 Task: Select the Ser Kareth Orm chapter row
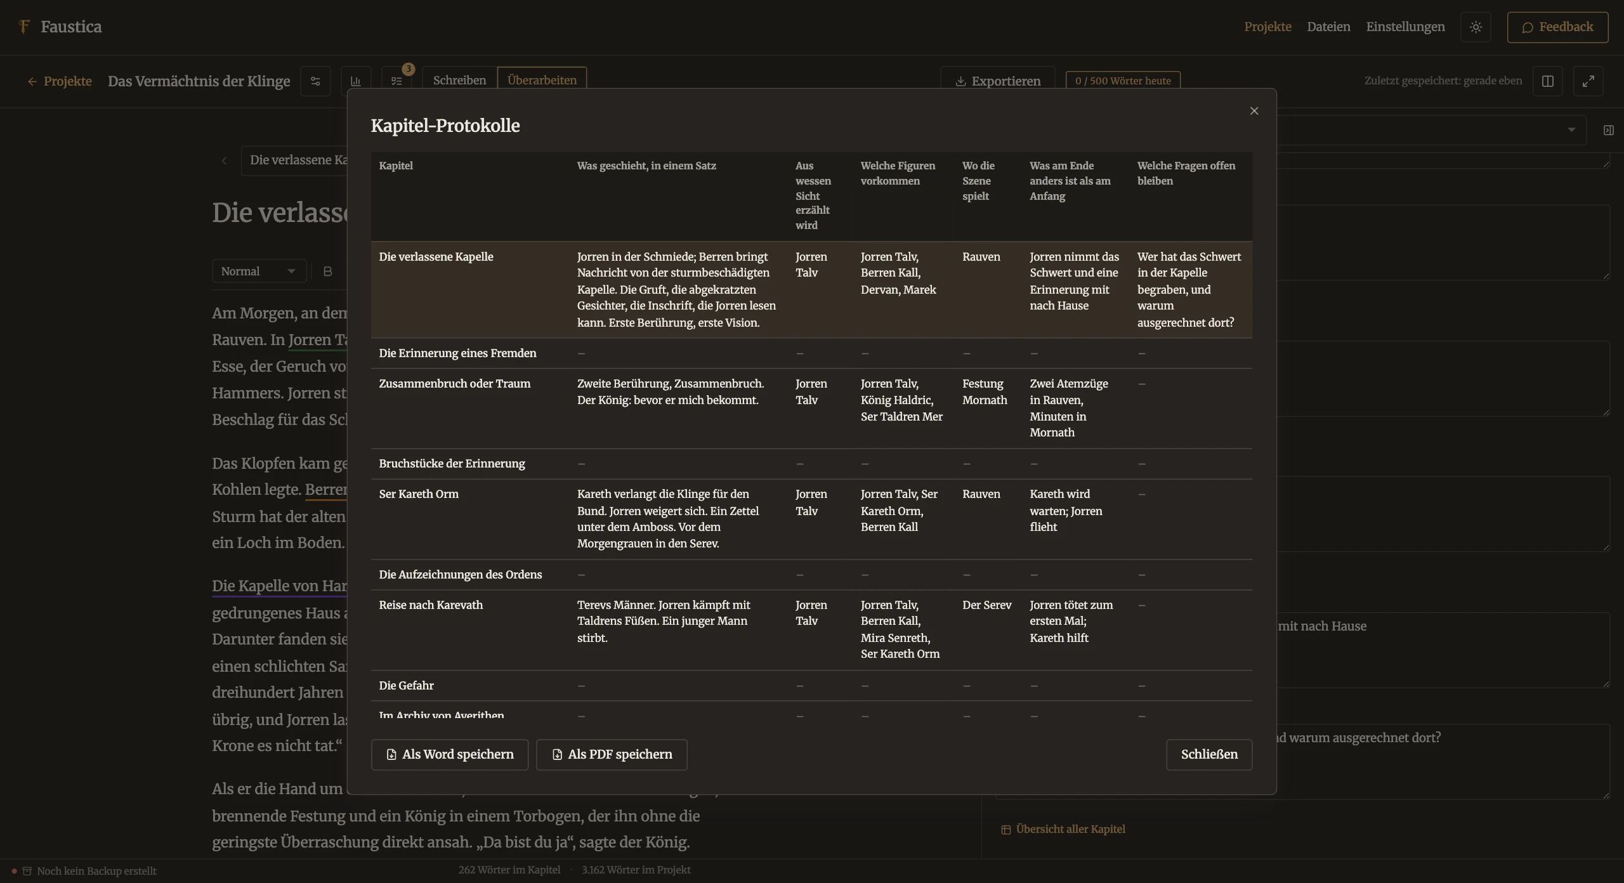click(811, 519)
